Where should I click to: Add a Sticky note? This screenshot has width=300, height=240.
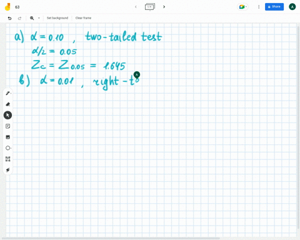coord(7,126)
